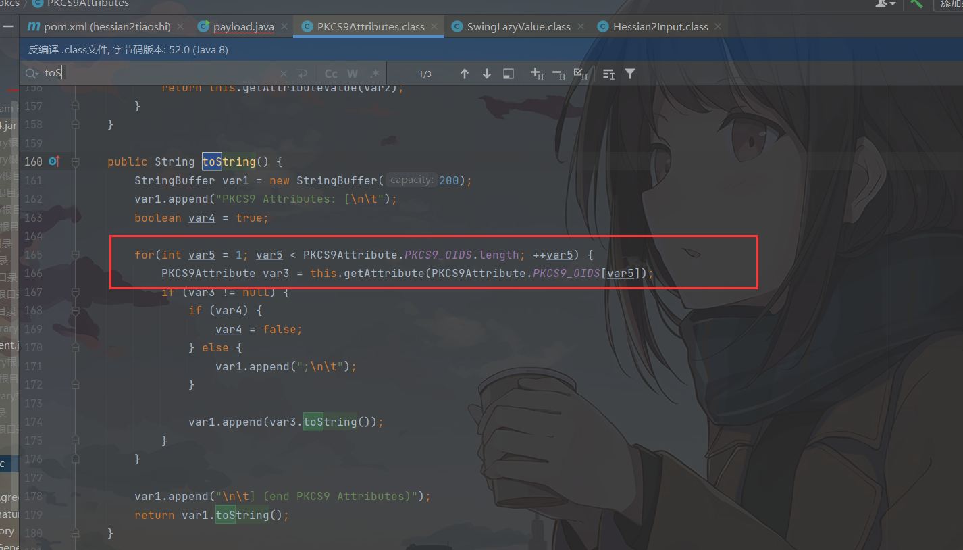Click boolean var4 = true on line 163
Image resolution: width=963 pixels, height=550 pixels.
[201, 218]
